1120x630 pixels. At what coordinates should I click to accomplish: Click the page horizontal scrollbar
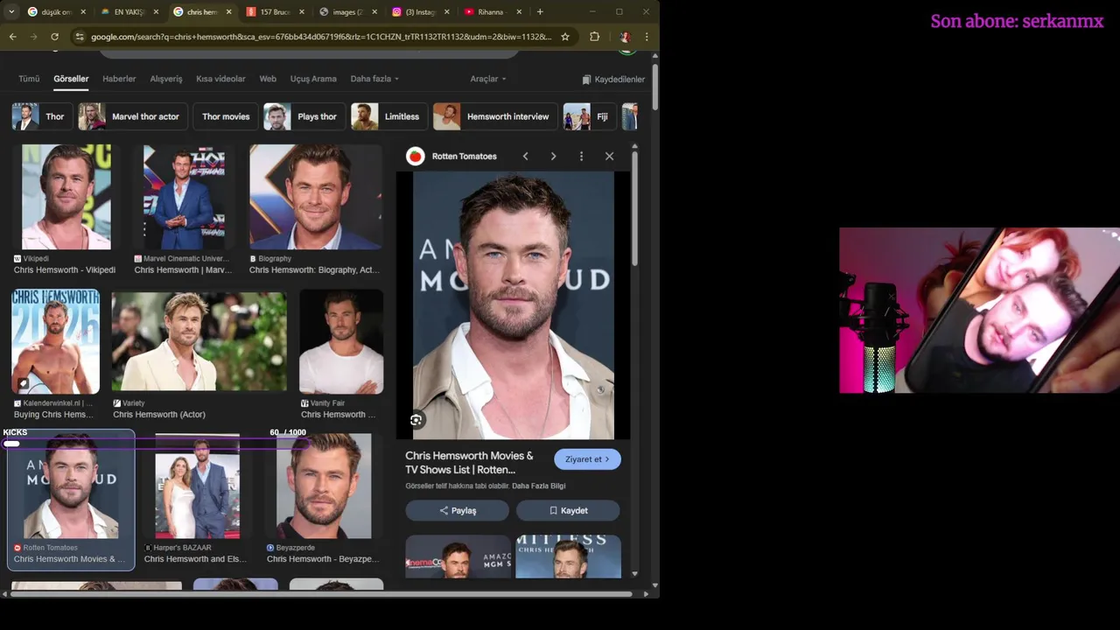point(321,593)
